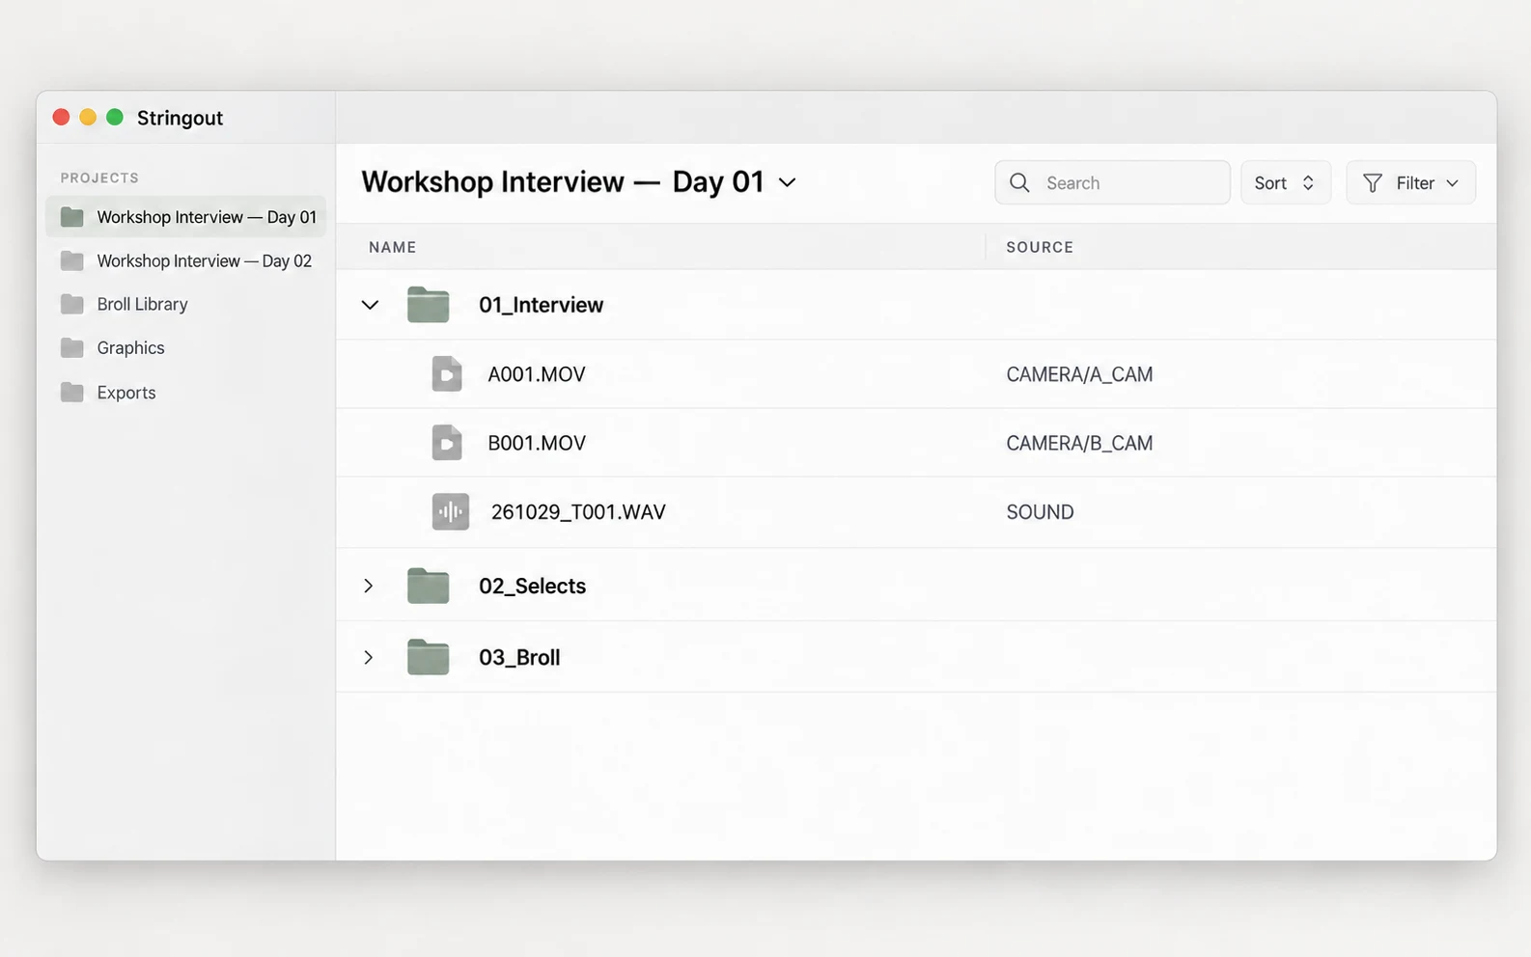This screenshot has height=957, width=1531.
Task: Click the CAMERA/B_CAM source cell
Action: [x=1079, y=443]
